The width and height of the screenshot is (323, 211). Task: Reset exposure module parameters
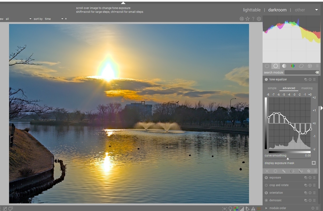[310, 178]
